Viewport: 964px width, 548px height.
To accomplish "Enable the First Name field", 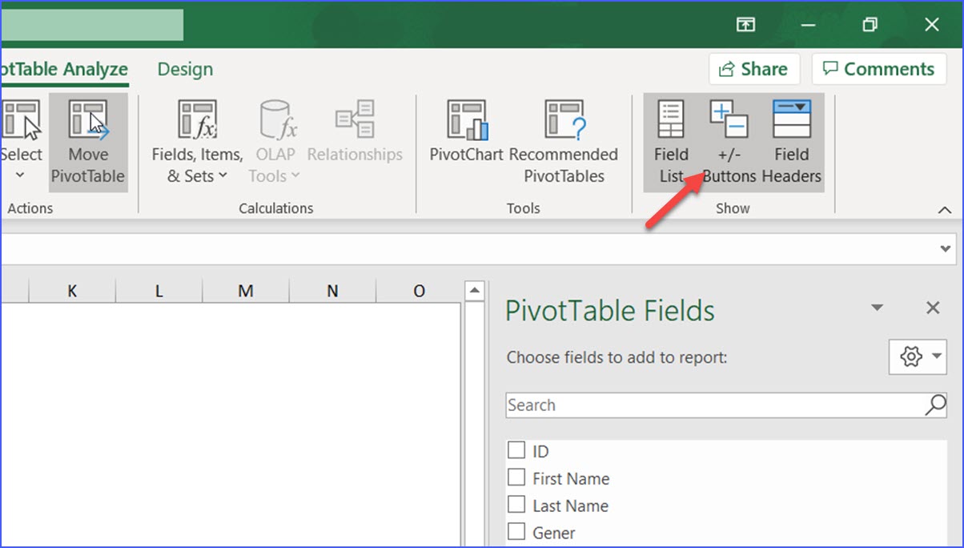I will [x=516, y=477].
